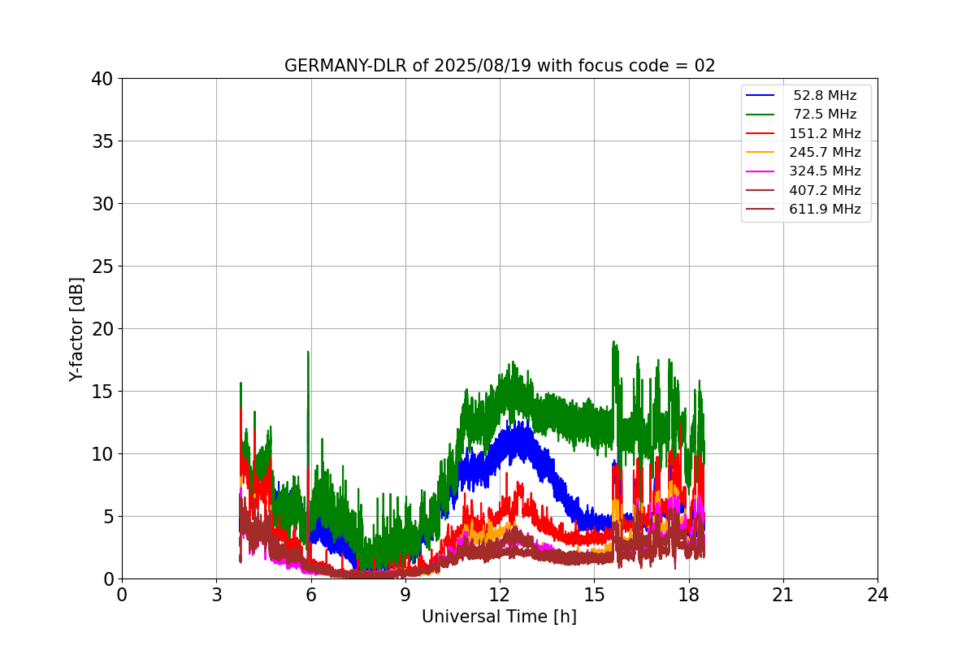The image size is (975, 650).
Task: Click the green legend line for 72.5 MHz
Action: [x=760, y=115]
